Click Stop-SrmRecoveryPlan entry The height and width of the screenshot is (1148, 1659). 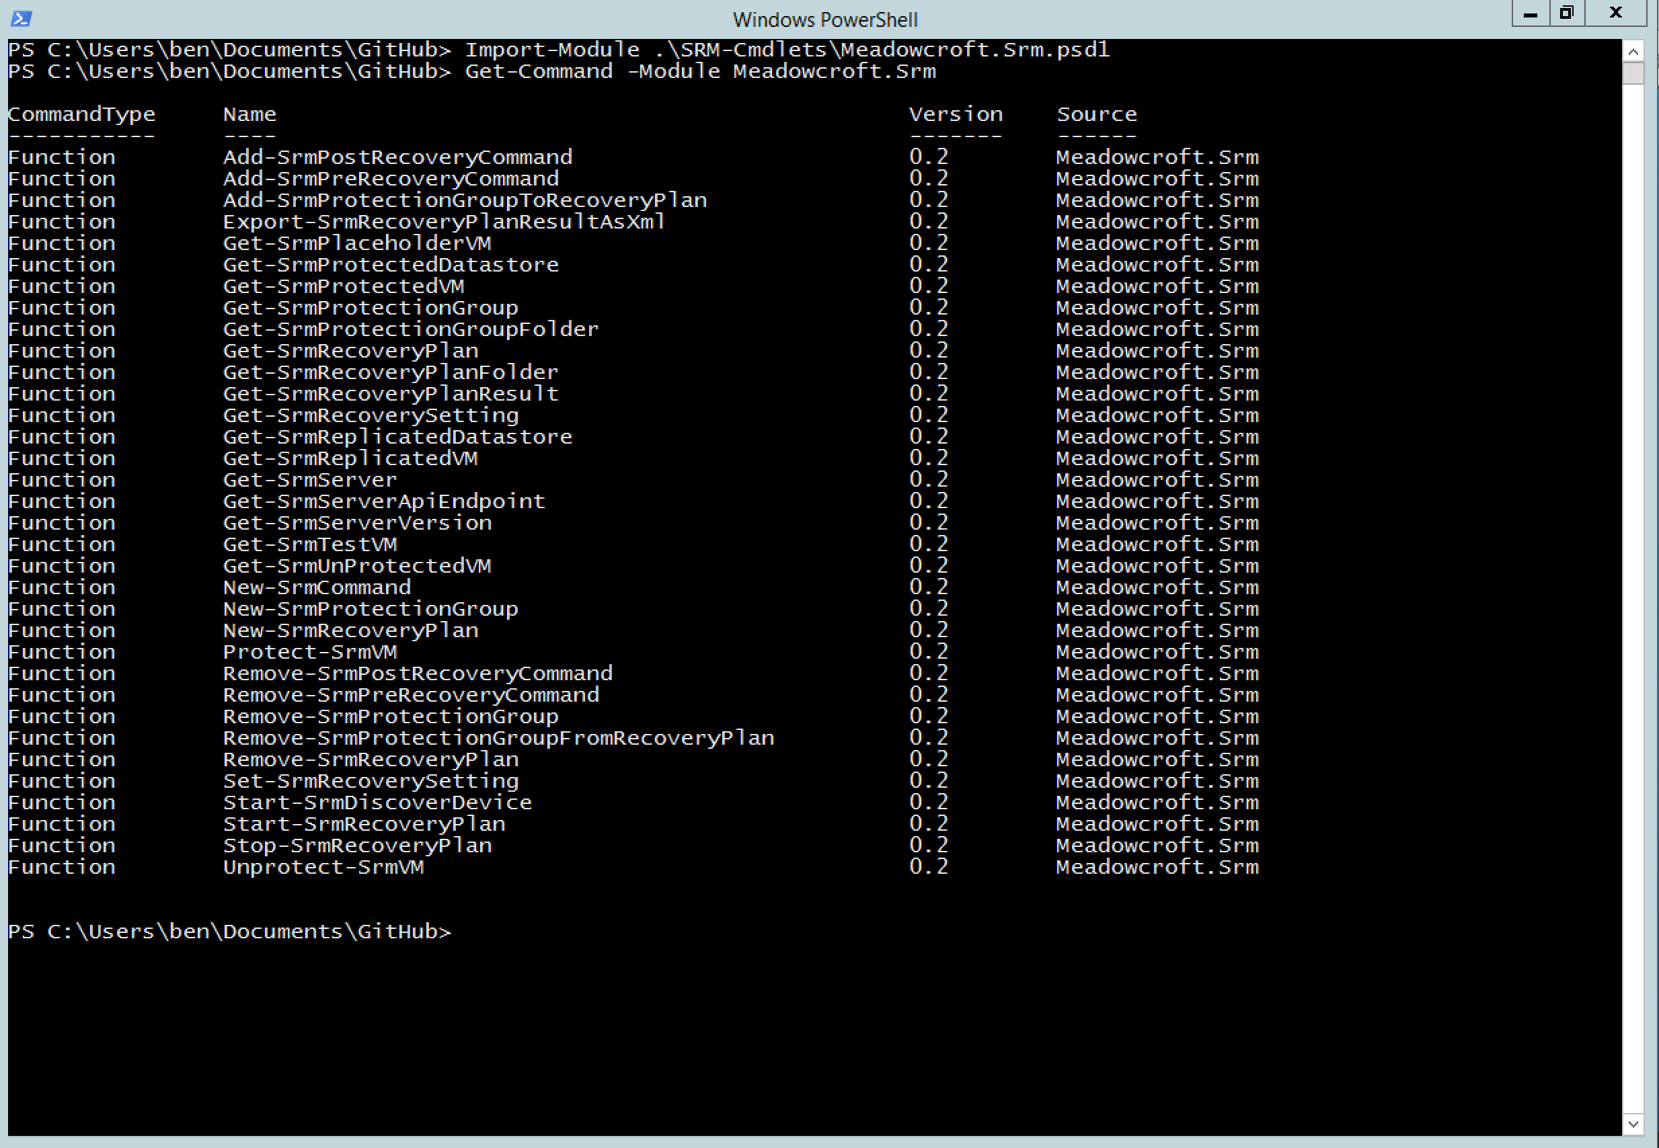(358, 847)
